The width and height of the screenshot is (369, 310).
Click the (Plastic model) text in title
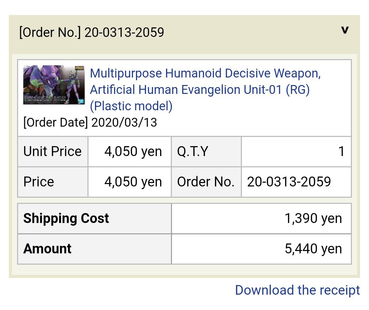coord(131,106)
